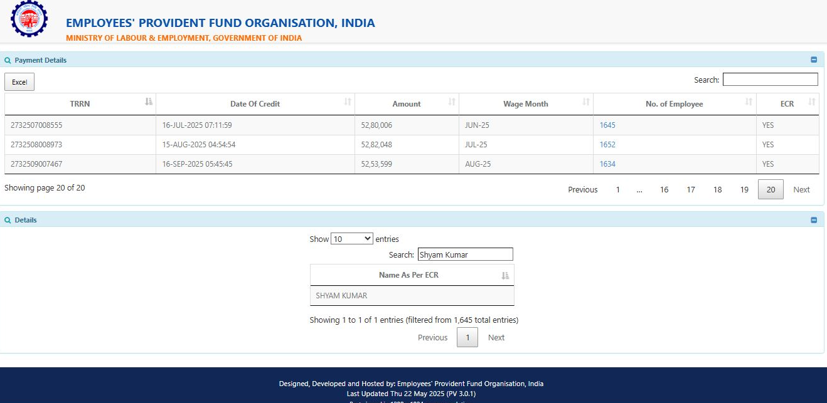Open employee count link 1652
Viewport: 827px width, 403px height.
[607, 145]
